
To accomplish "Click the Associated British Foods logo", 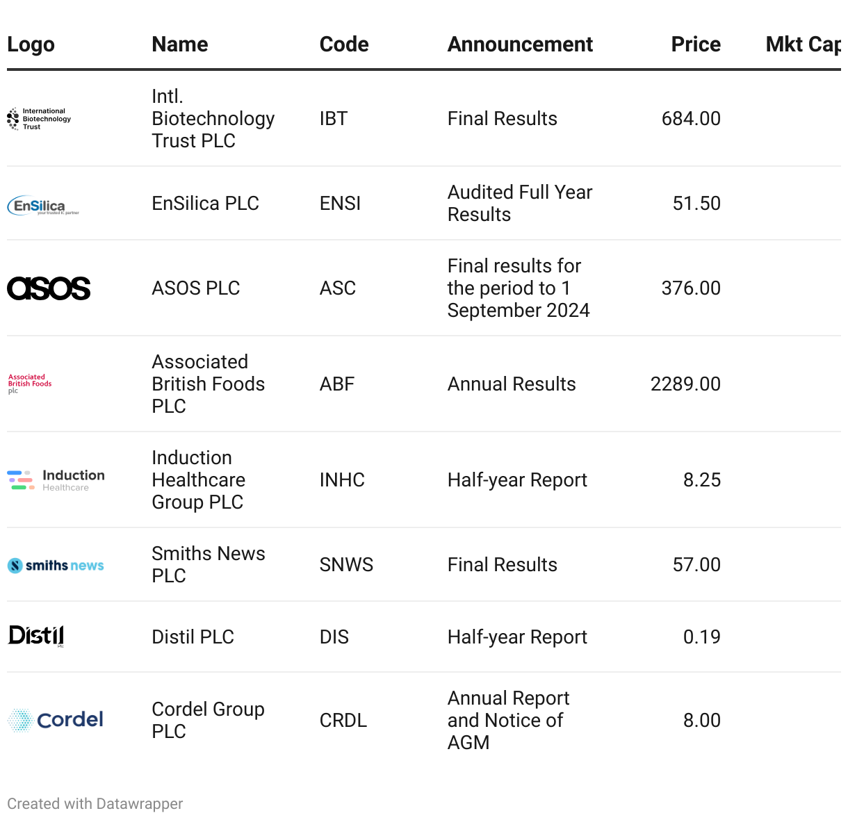I will click(30, 384).
